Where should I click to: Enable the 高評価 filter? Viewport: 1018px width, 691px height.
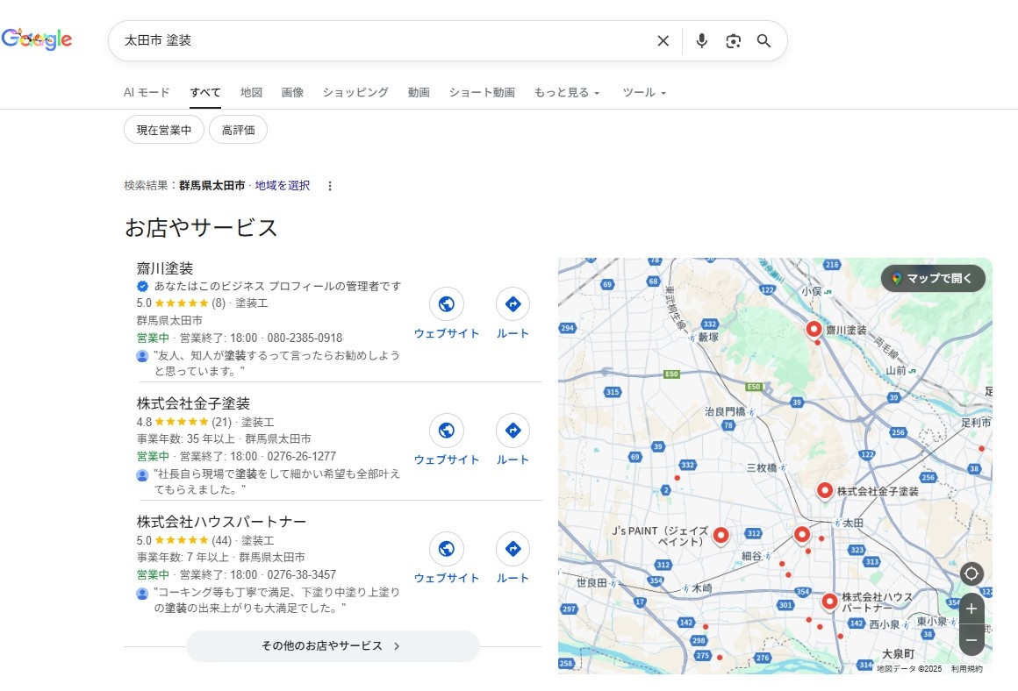click(238, 129)
